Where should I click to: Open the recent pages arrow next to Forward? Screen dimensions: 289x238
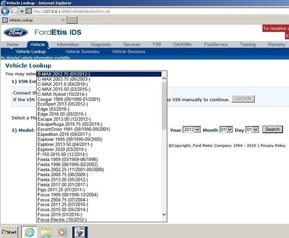pyautogui.click(x=22, y=12)
